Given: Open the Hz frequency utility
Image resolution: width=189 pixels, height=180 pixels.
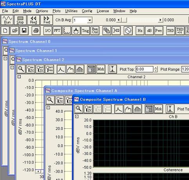Looking at the screenshot, I should click(140, 31).
